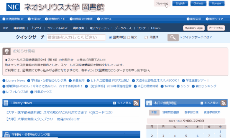Viewport: 230px width, 138px height.
Task: Click the 2022.10.6 9:00-22:00 hours text
Action: (186, 121)
